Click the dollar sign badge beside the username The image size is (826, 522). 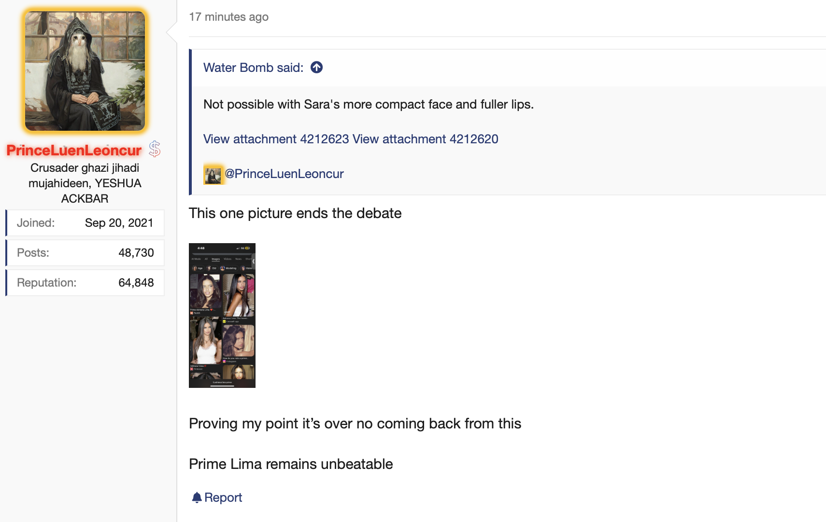(155, 149)
